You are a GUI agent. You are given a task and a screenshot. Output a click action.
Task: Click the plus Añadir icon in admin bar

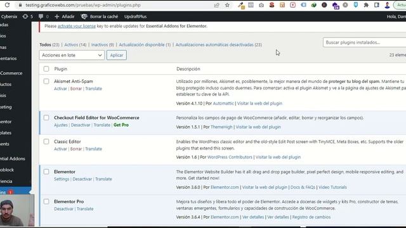point(57,16)
